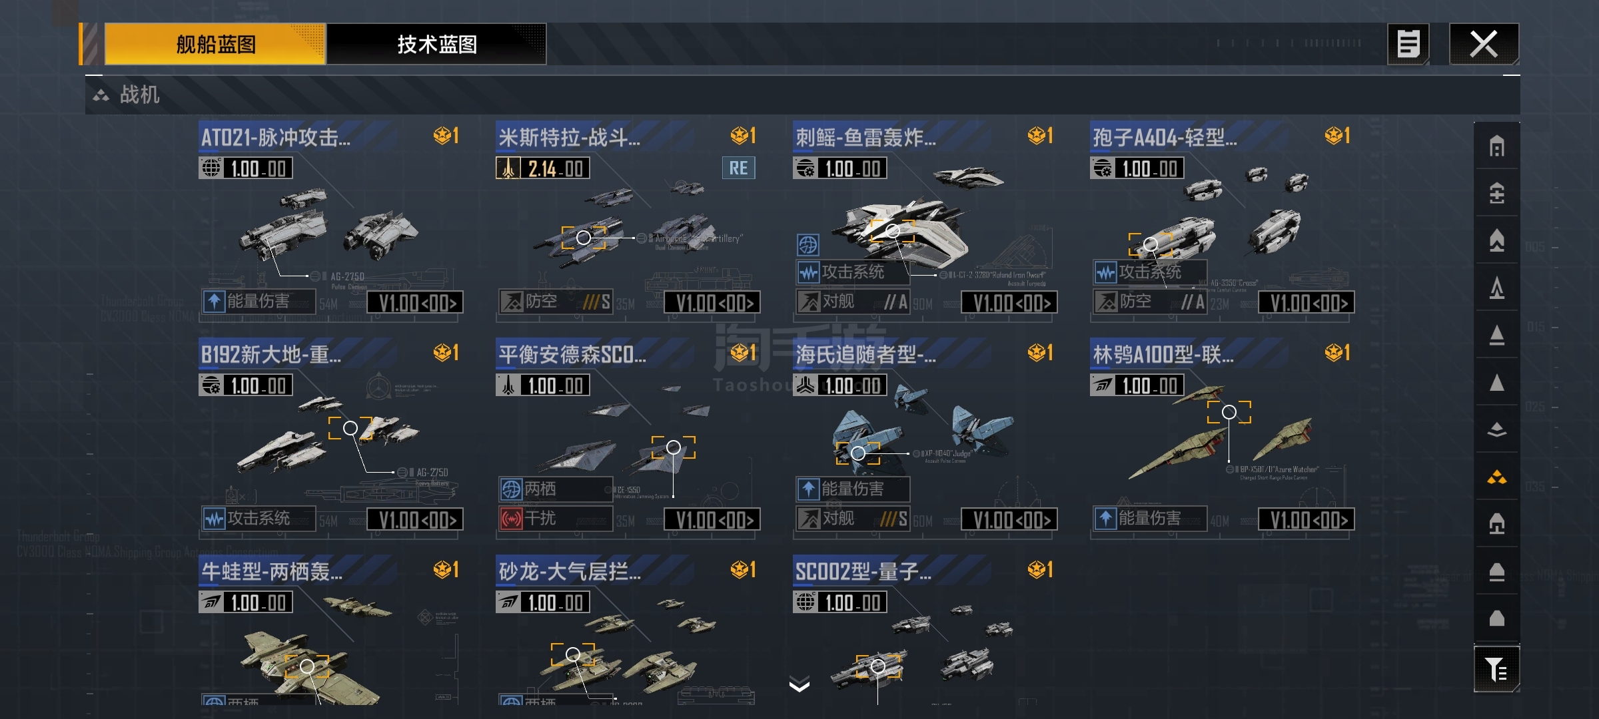Open V1.00<00> version selector on AT021 card
1599x719 pixels.
pos(416,303)
